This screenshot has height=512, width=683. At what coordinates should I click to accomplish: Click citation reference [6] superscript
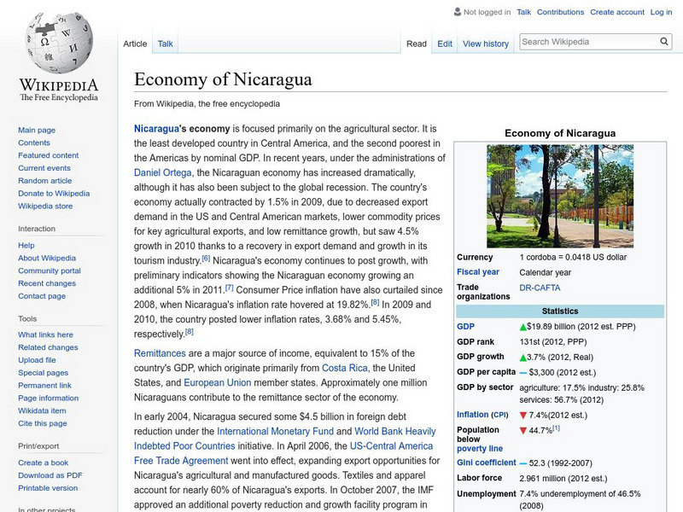[x=206, y=259]
